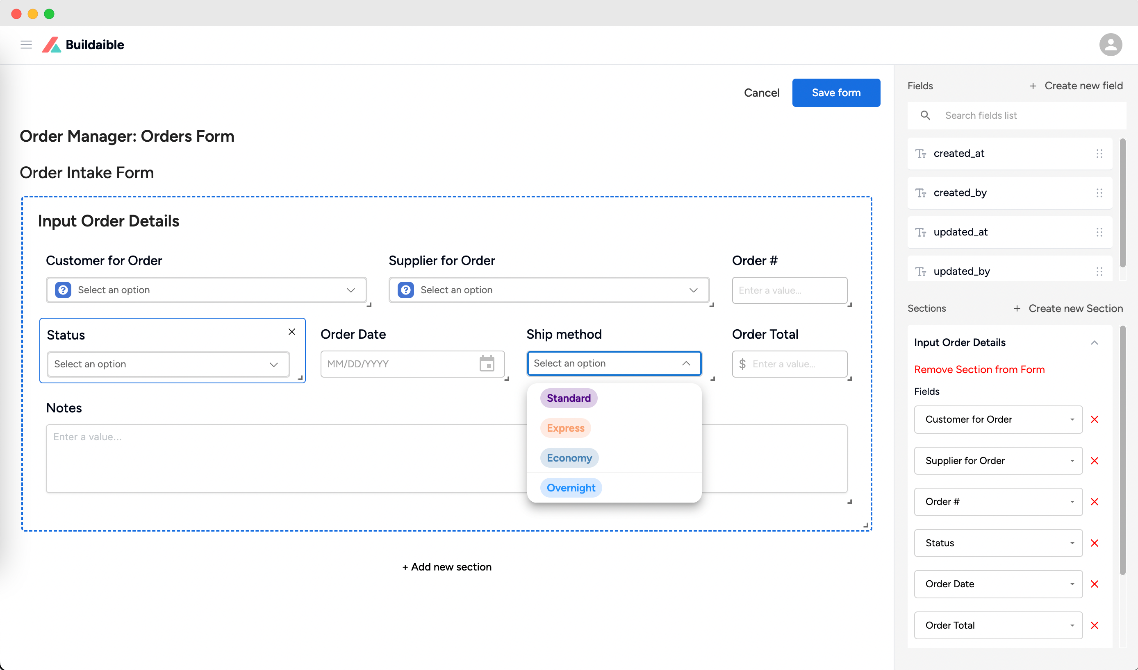Image resolution: width=1138 pixels, height=670 pixels.
Task: Click the Fields list scrollbar
Action: (x=1123, y=203)
